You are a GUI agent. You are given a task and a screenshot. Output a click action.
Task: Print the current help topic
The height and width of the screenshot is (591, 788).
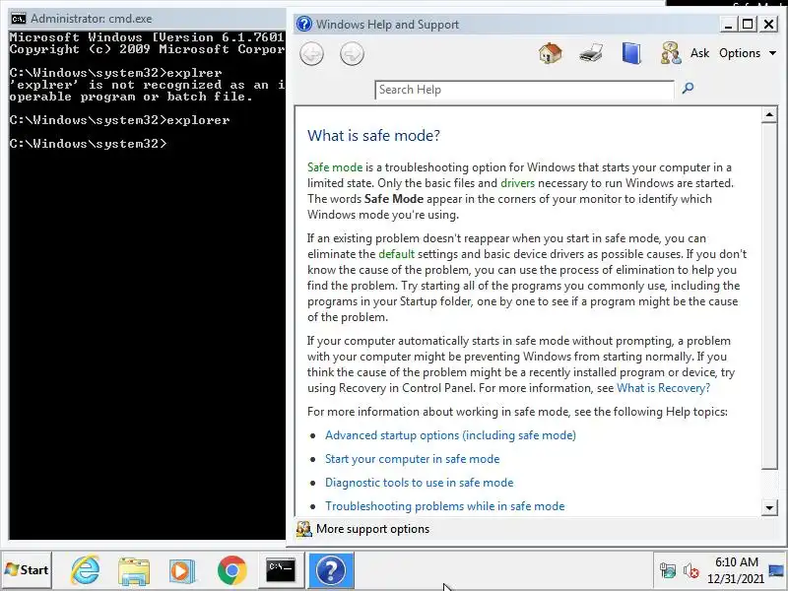(591, 53)
